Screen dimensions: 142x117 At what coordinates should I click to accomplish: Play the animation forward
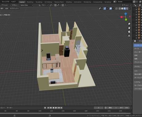(56, 108)
